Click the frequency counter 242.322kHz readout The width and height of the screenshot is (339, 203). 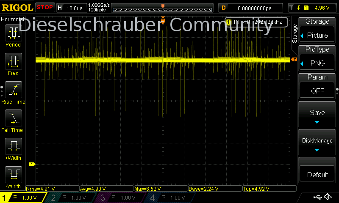pos(268,22)
